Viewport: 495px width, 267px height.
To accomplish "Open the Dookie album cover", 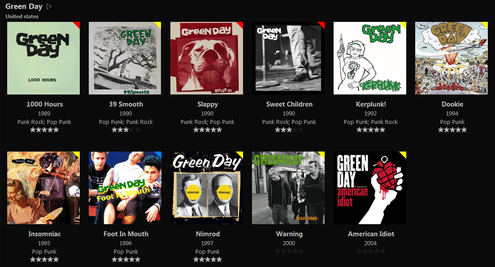I will pyautogui.click(x=451, y=58).
